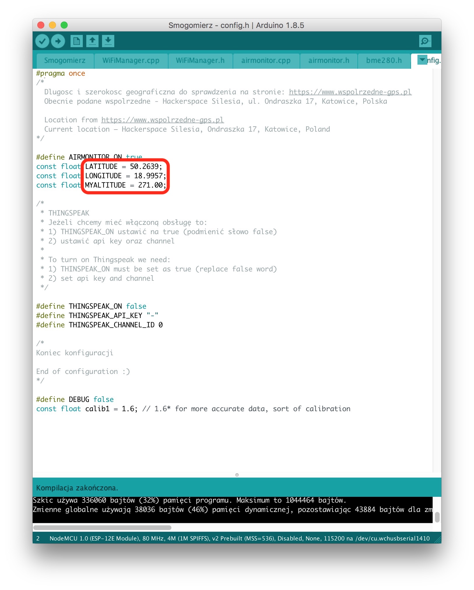
Task: Click the Verify (checkmark) toolbar button
Action: click(x=42, y=41)
